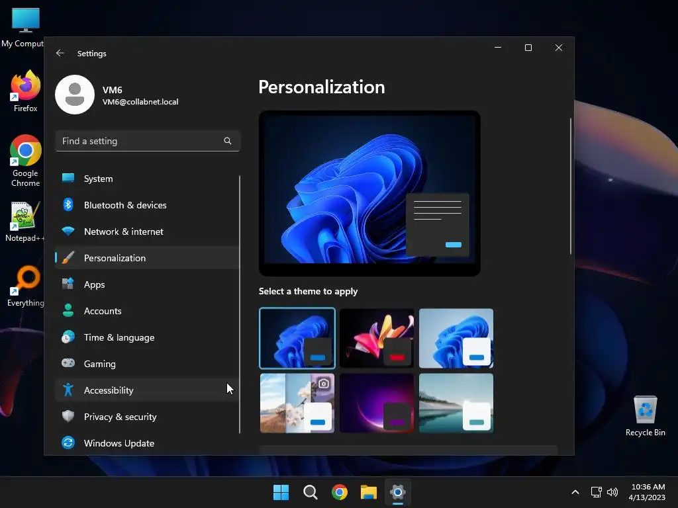Click the Gaming controller icon
The width and height of the screenshot is (678, 508).
[68, 363]
